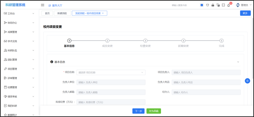The width and height of the screenshot is (254, 117).
Task: Open the 服务大厅 link
Action: [55, 5]
